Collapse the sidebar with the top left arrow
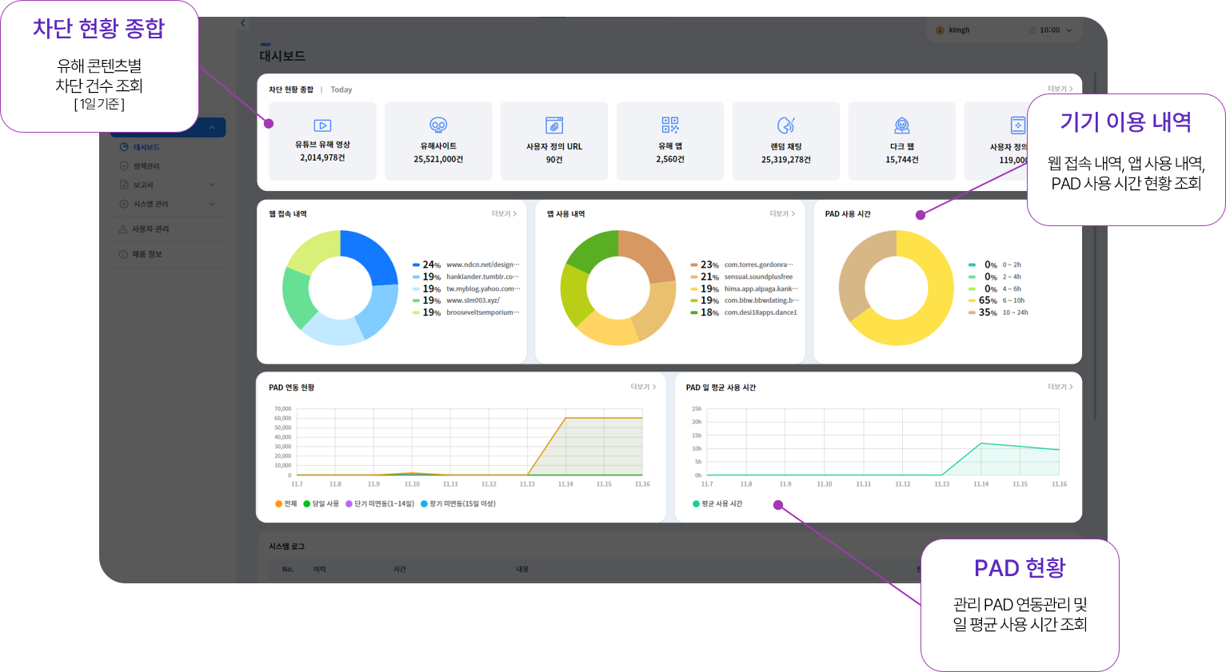Screen dimensions: 1226x672 click(243, 23)
